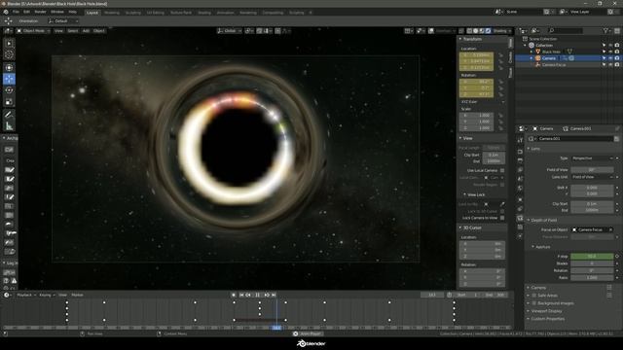The height and width of the screenshot is (350, 623).
Task: Switch to wireframe viewport shading
Action: (x=469, y=30)
